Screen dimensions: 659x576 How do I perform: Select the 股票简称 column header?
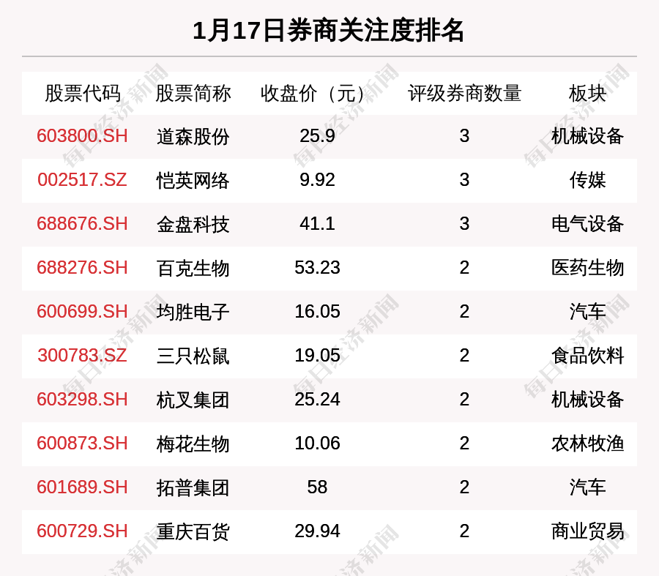[193, 93]
